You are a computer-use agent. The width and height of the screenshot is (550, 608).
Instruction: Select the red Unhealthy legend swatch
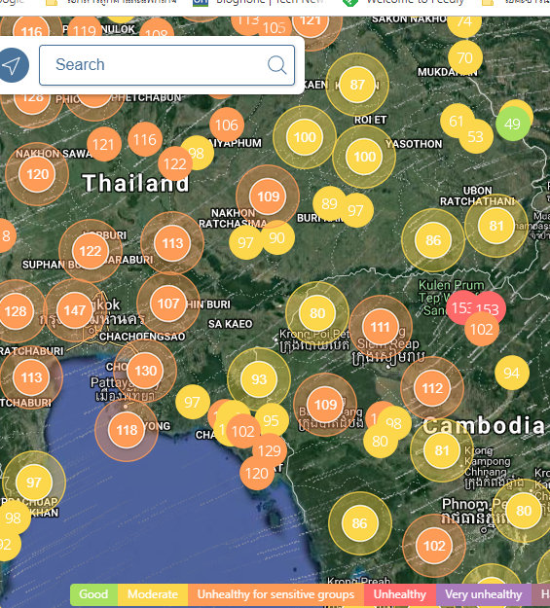400,594
